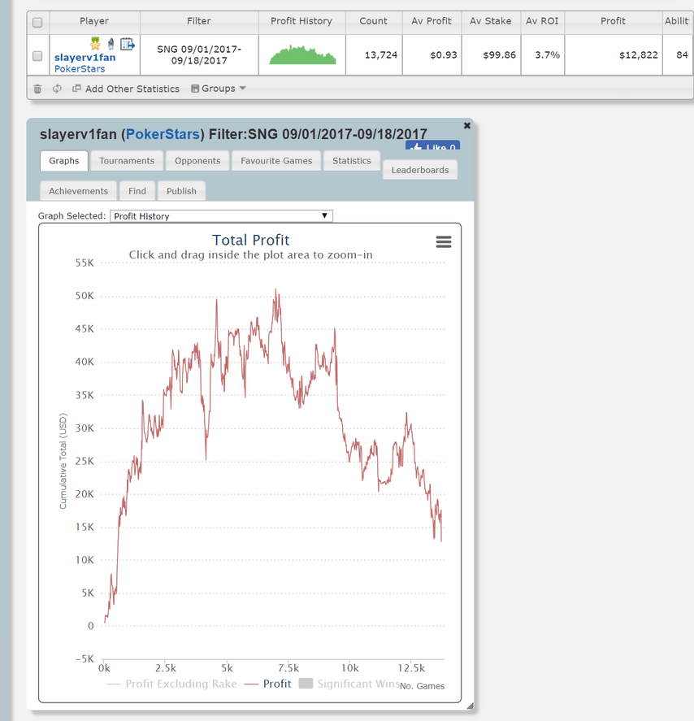Click the Facebook Like button

coord(432,145)
